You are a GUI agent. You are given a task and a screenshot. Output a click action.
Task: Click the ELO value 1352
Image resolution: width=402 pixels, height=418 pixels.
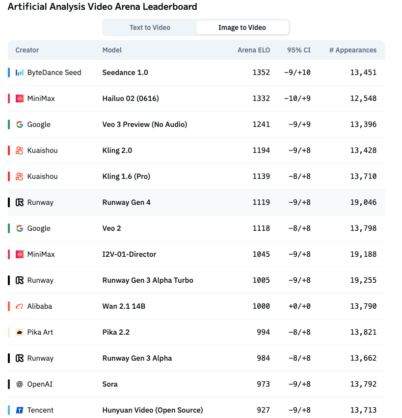pos(261,73)
